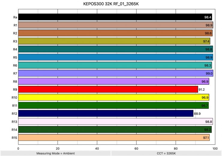Click the 91.2 value beside R9 bar
Viewport: 222px width, 156px height.
(x=202, y=89)
